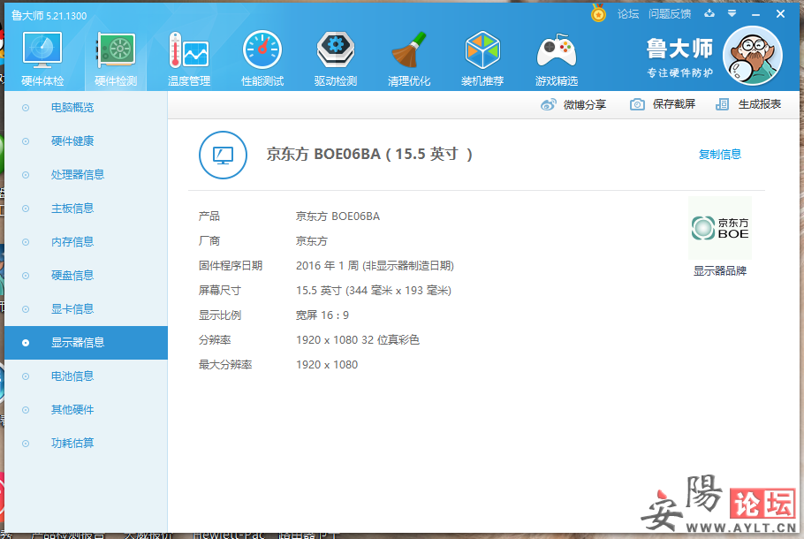The height and width of the screenshot is (539, 804).
Task: Open 装机推荐 software recommendations cube
Action: click(482, 58)
